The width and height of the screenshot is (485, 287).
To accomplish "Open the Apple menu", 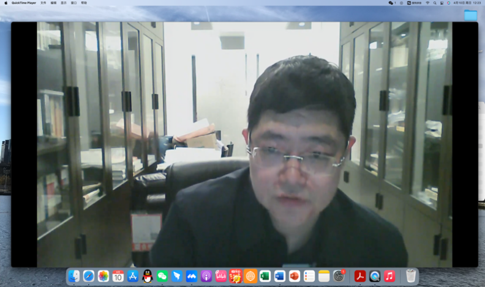I will (x=6, y=3).
